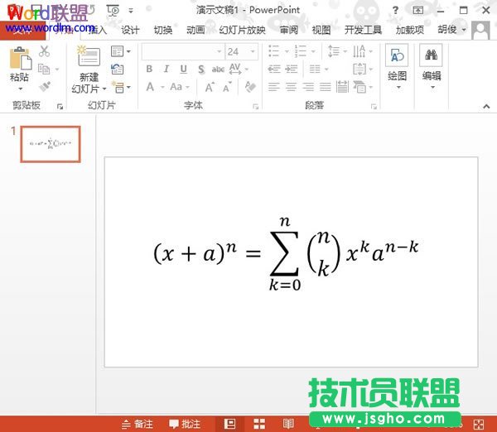The width and height of the screenshot is (497, 432).
Task: Open the Add-ins (加载项) tab
Action: [409, 30]
